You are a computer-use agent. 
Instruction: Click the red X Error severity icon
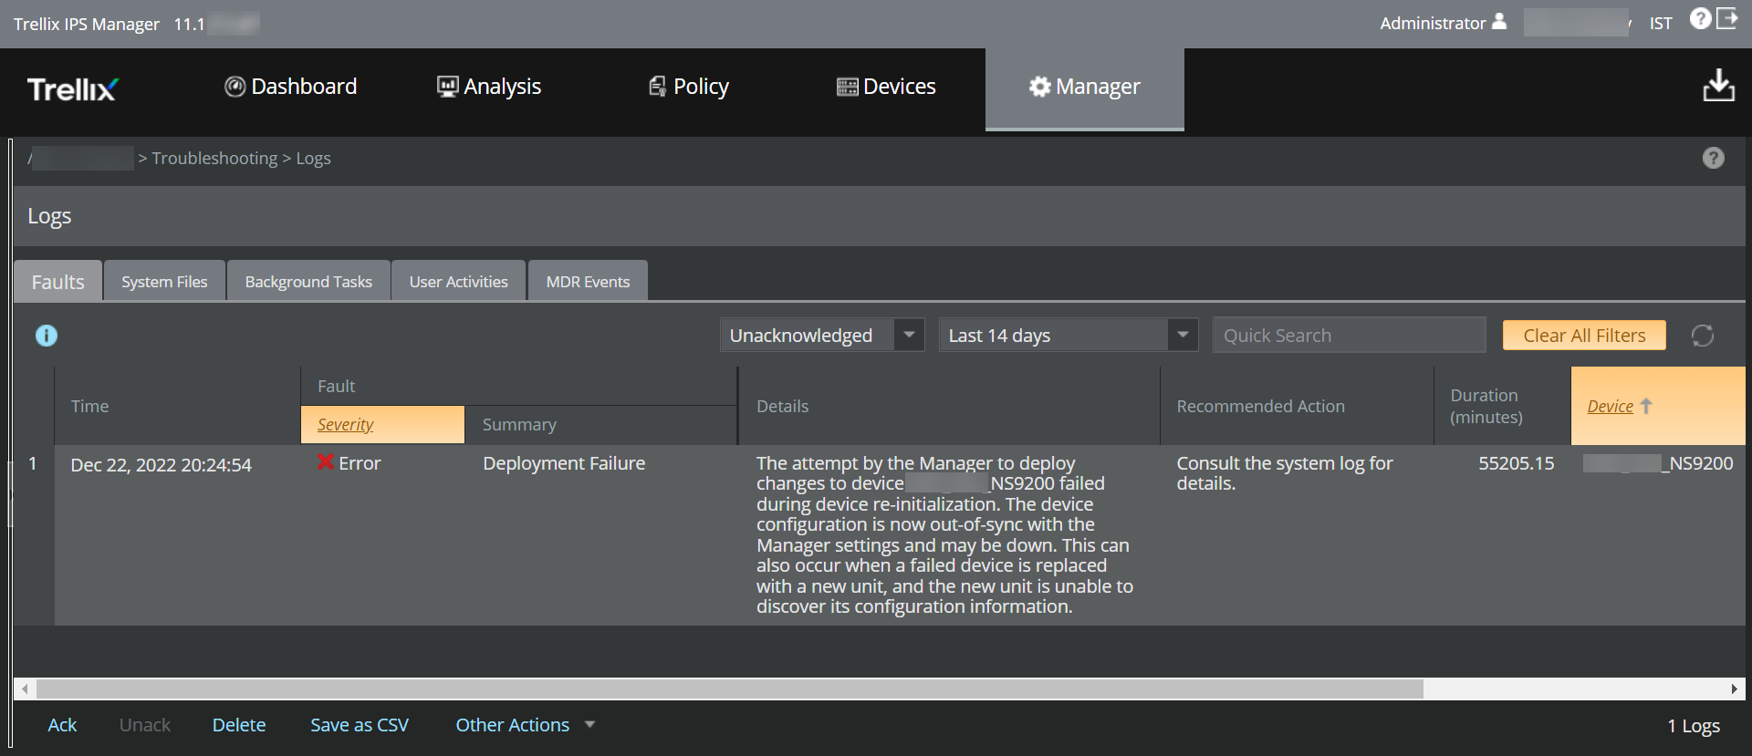click(325, 462)
